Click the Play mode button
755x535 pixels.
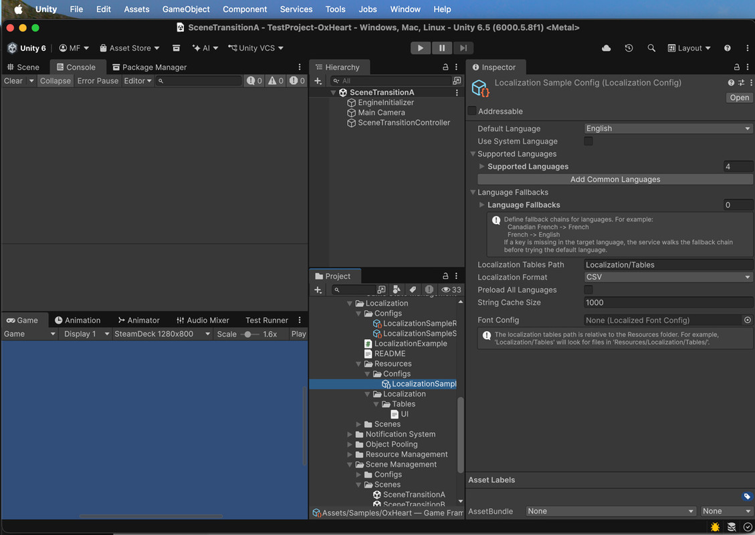[421, 48]
